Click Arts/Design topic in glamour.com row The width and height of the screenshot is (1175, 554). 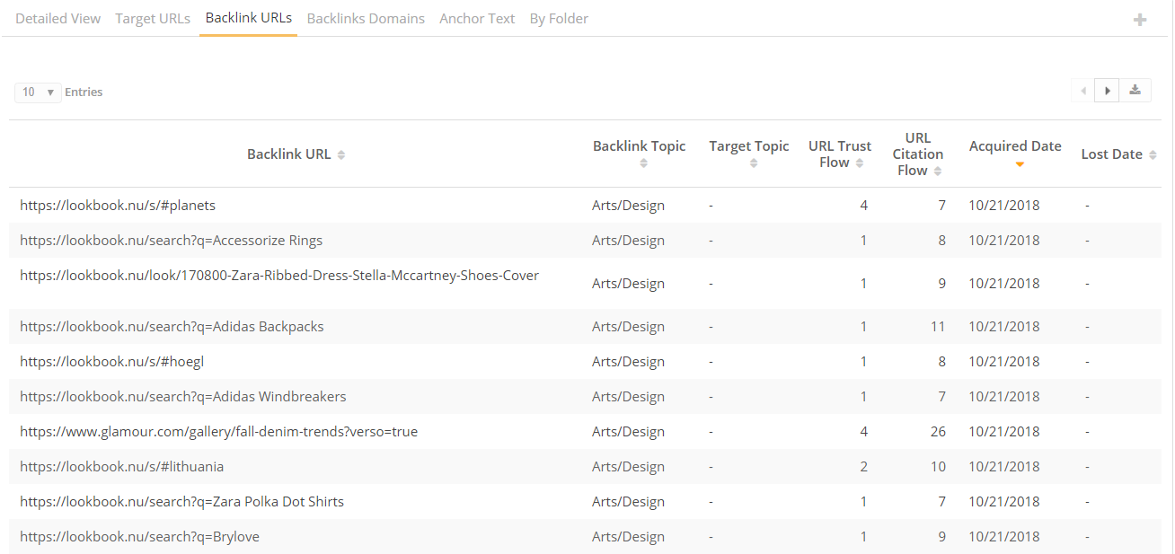pos(628,431)
